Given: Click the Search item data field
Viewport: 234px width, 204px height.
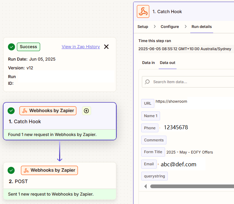Looking at the screenshot, I should pyautogui.click(x=188, y=82).
